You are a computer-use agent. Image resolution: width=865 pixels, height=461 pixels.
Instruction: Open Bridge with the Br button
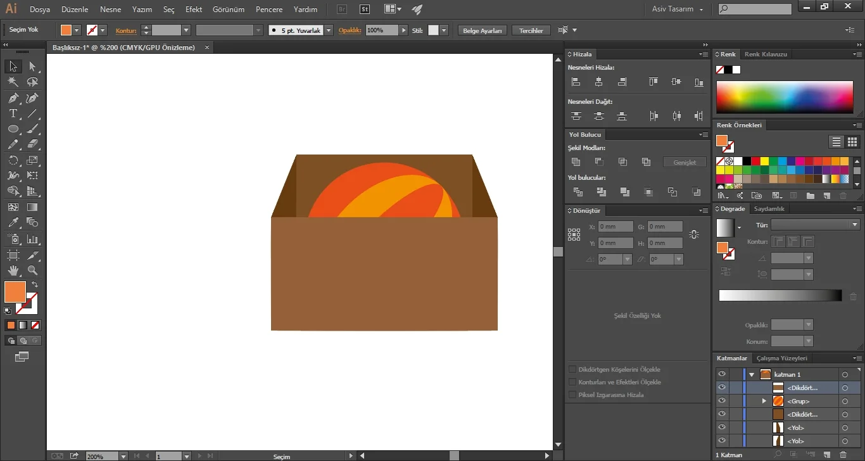tap(342, 9)
